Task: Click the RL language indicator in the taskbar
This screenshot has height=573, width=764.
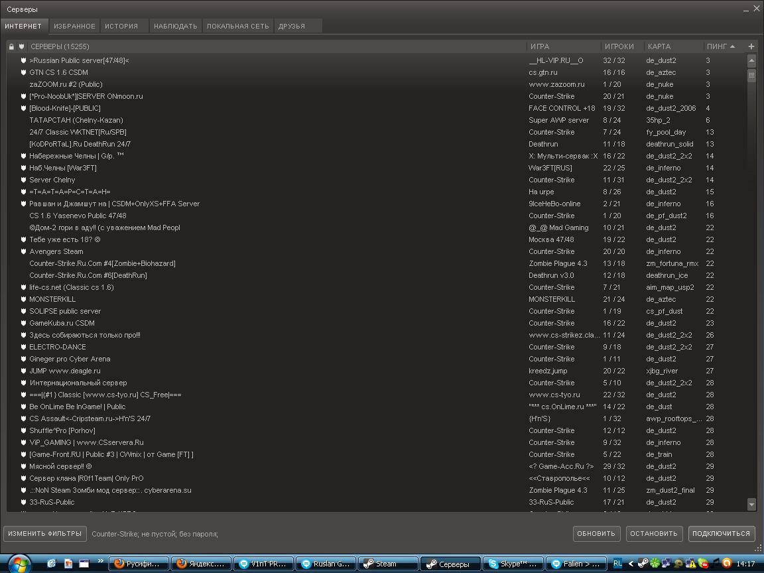Action: pyautogui.click(x=617, y=564)
